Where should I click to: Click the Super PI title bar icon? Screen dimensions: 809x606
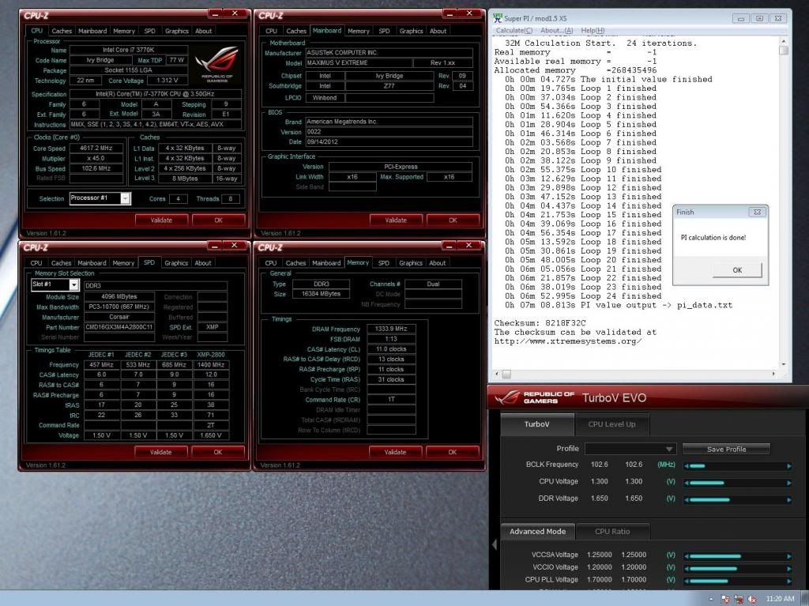(x=498, y=18)
